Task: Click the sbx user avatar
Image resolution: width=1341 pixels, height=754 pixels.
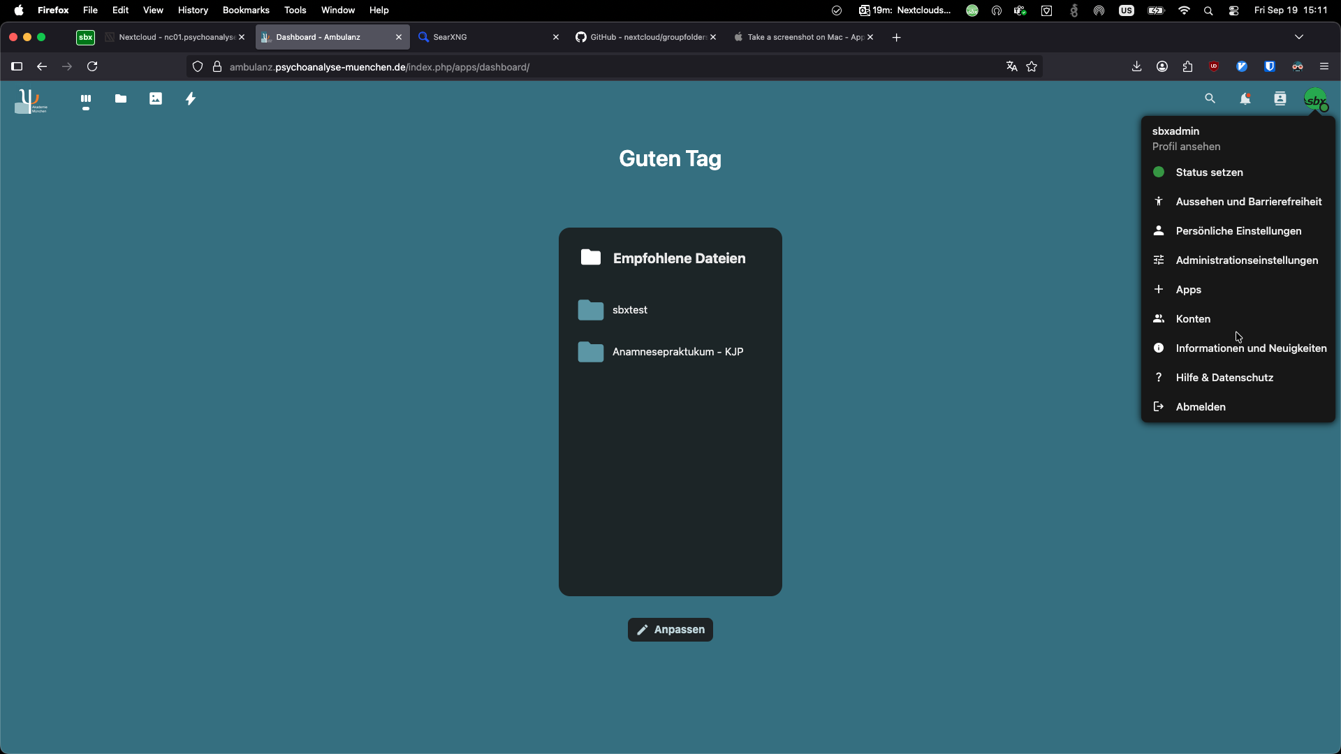Action: 1315,100
